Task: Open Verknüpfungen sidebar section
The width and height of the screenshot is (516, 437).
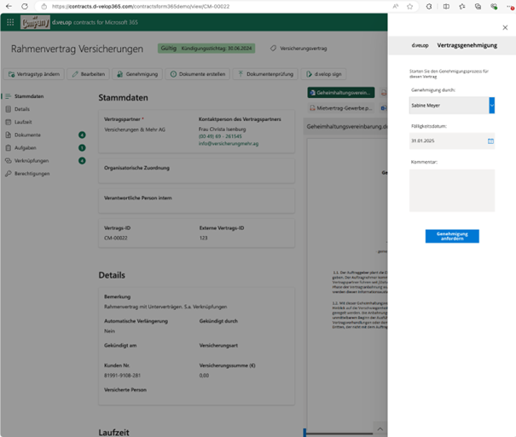Action: (x=32, y=161)
